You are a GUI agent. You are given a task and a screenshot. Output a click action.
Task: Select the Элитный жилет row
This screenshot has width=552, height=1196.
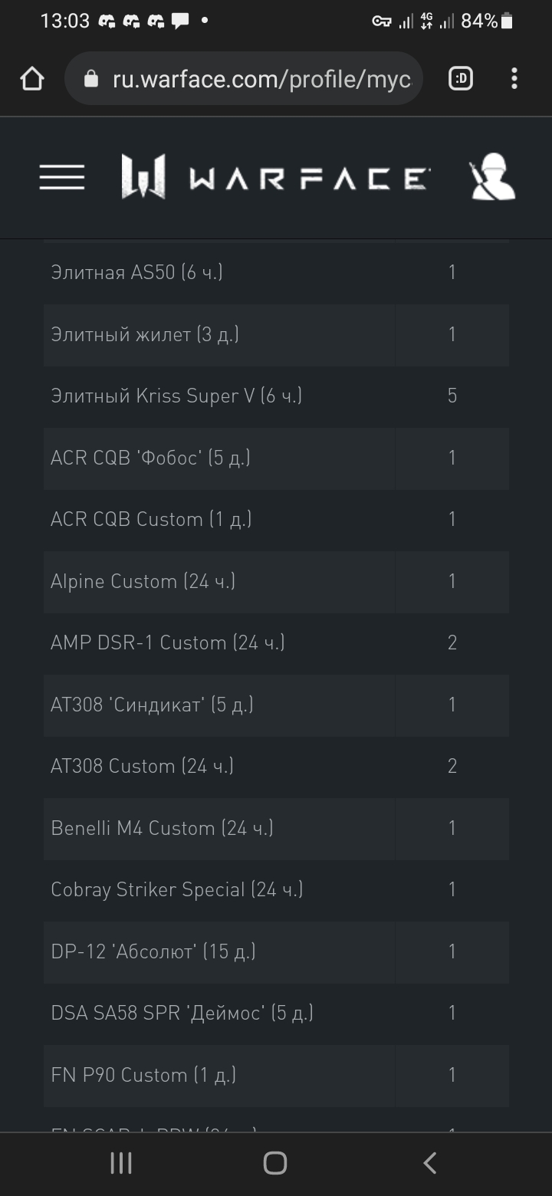276,334
